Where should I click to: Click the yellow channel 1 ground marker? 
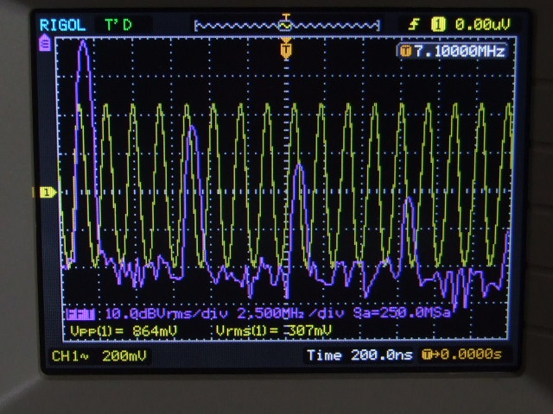click(x=46, y=191)
